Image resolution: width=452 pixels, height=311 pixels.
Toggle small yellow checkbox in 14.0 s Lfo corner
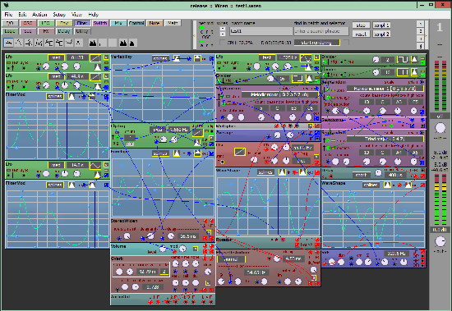(106, 165)
